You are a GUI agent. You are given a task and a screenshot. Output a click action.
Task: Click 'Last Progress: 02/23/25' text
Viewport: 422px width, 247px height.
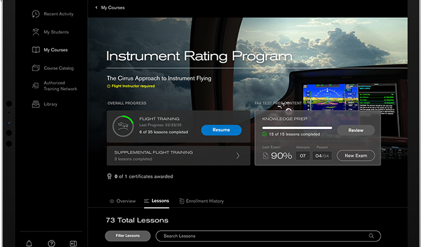(160, 125)
